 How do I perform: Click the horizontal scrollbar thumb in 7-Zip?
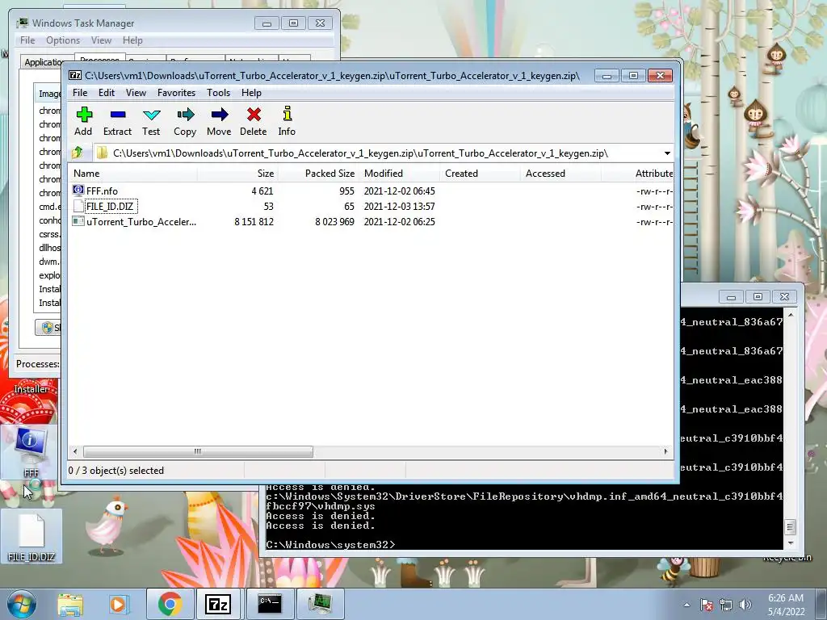tap(198, 451)
